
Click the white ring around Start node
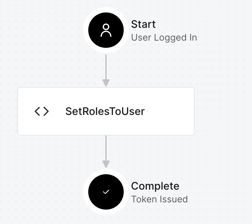coord(86,30)
